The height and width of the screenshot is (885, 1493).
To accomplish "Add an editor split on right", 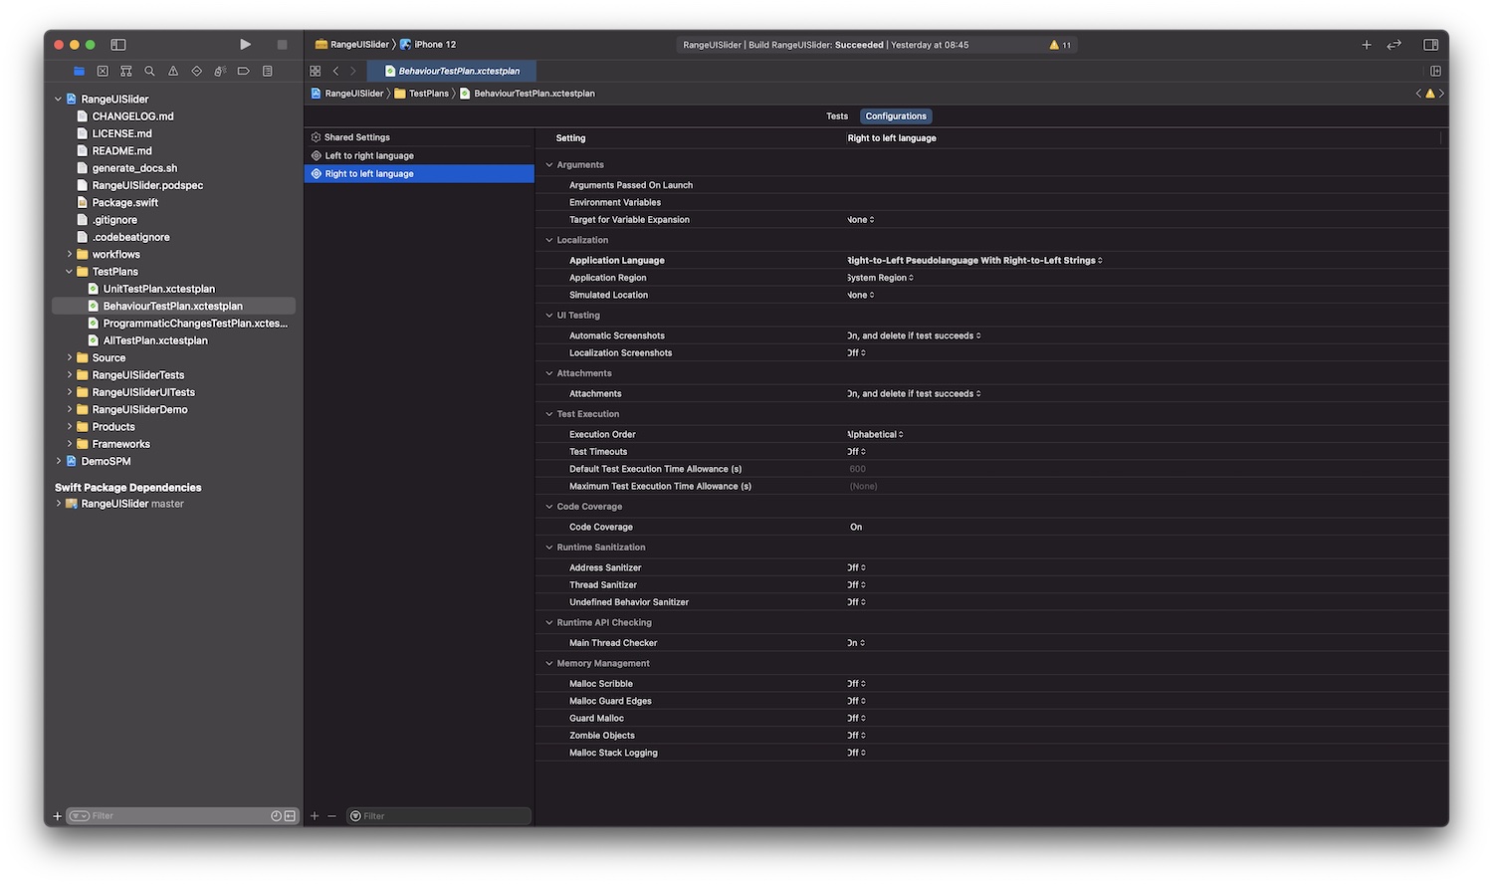I will pos(1435,72).
